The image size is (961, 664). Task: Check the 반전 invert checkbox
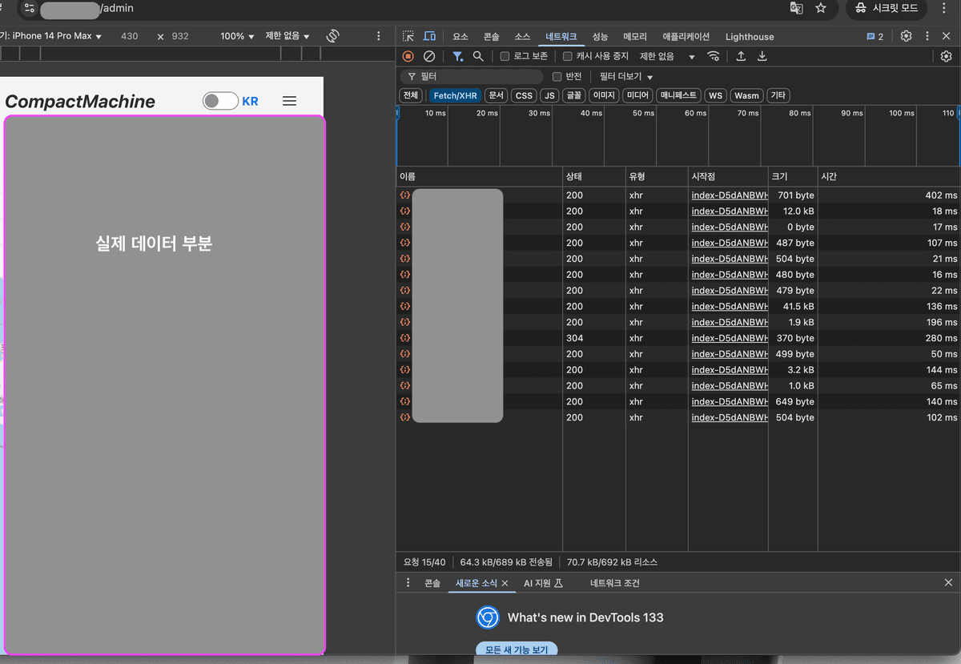point(557,77)
